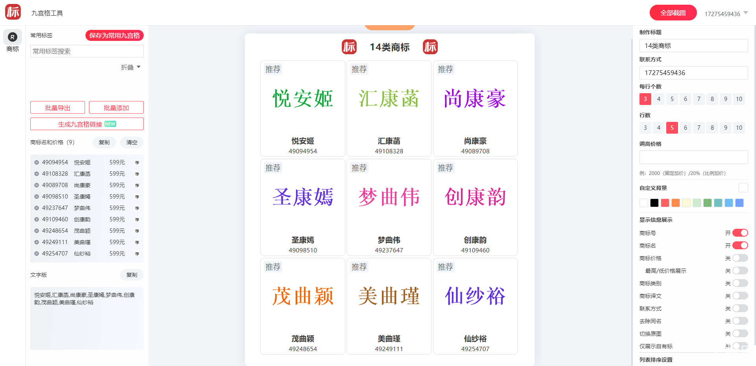Click the sort handle on row 创康韵
Image resolution: width=756 pixels, height=366 pixels.
tap(137, 219)
